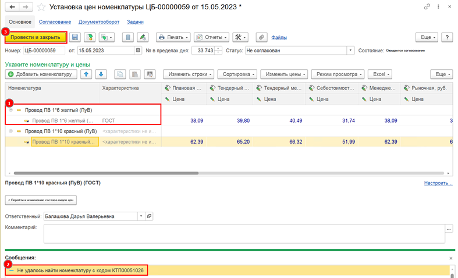Open the Настроить link
Image resolution: width=458 pixels, height=278 pixels.
438,183
